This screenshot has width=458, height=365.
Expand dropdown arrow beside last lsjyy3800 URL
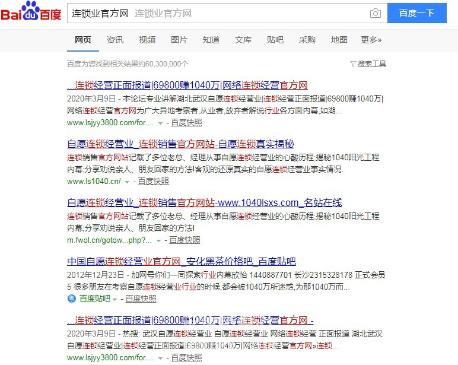[x=160, y=358]
